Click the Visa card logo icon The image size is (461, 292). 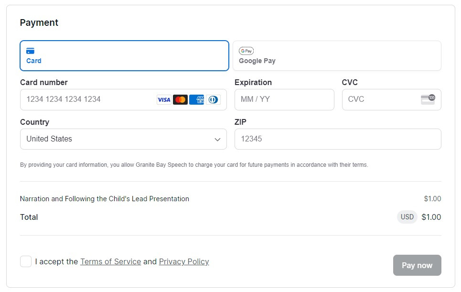pyautogui.click(x=164, y=99)
